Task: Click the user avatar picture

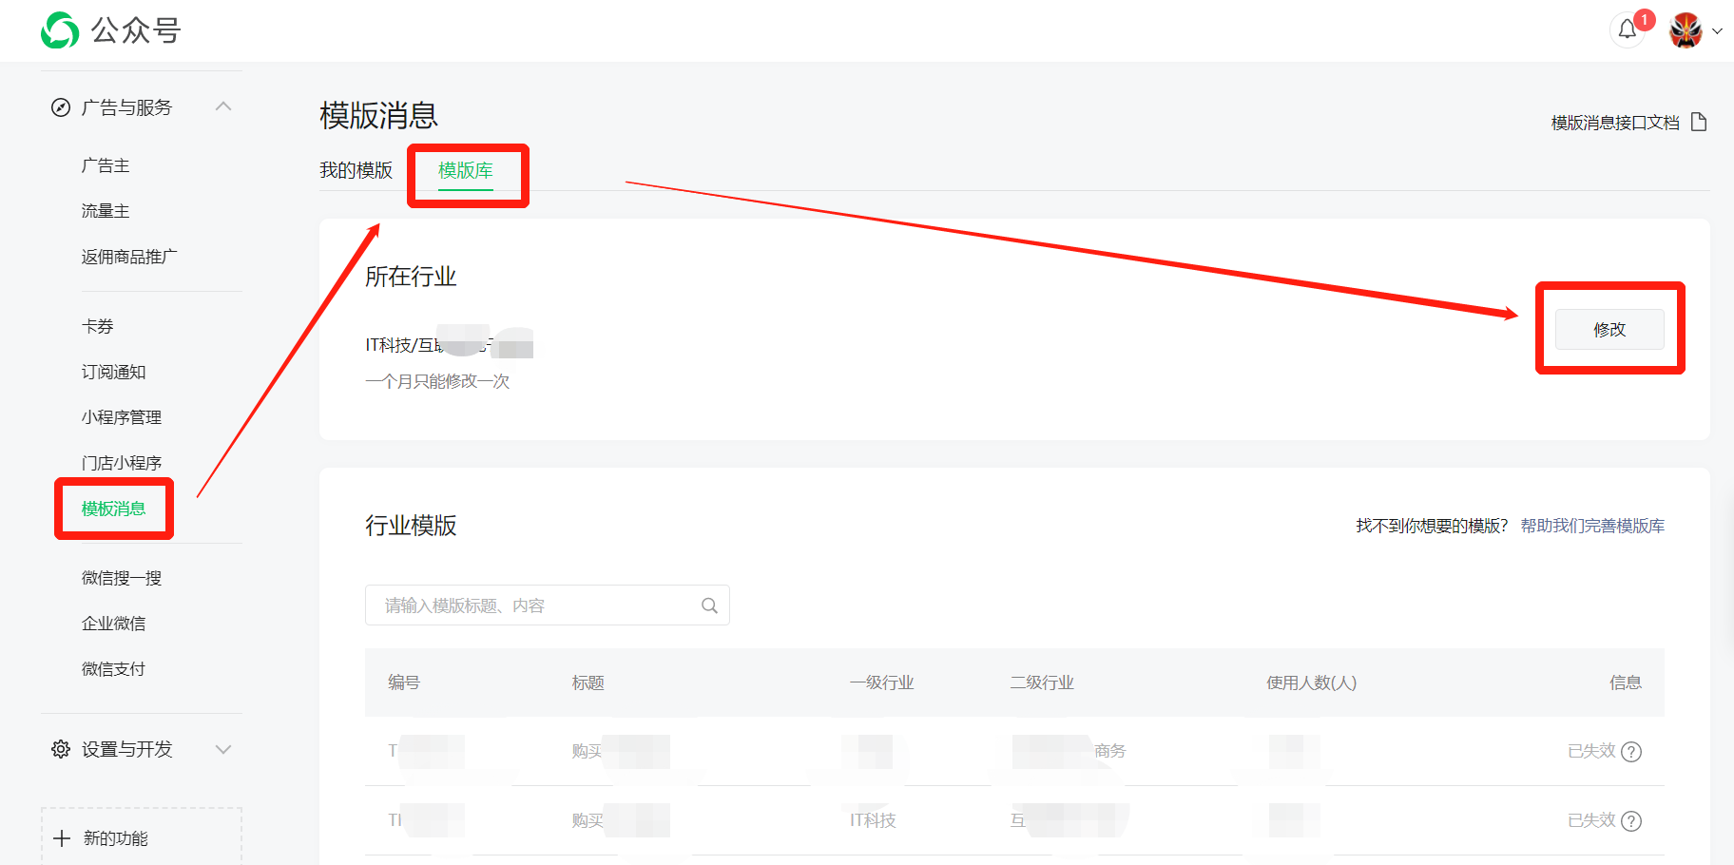Action: click(x=1686, y=30)
